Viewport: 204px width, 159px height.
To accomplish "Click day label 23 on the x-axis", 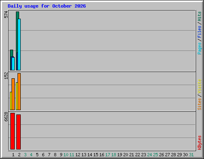I will 143,155.
